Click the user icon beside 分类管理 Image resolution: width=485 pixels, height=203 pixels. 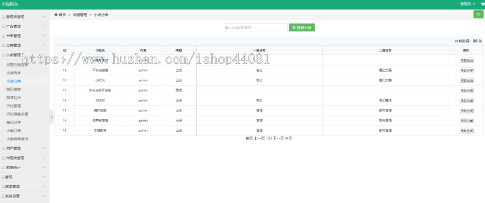click(x=3, y=45)
